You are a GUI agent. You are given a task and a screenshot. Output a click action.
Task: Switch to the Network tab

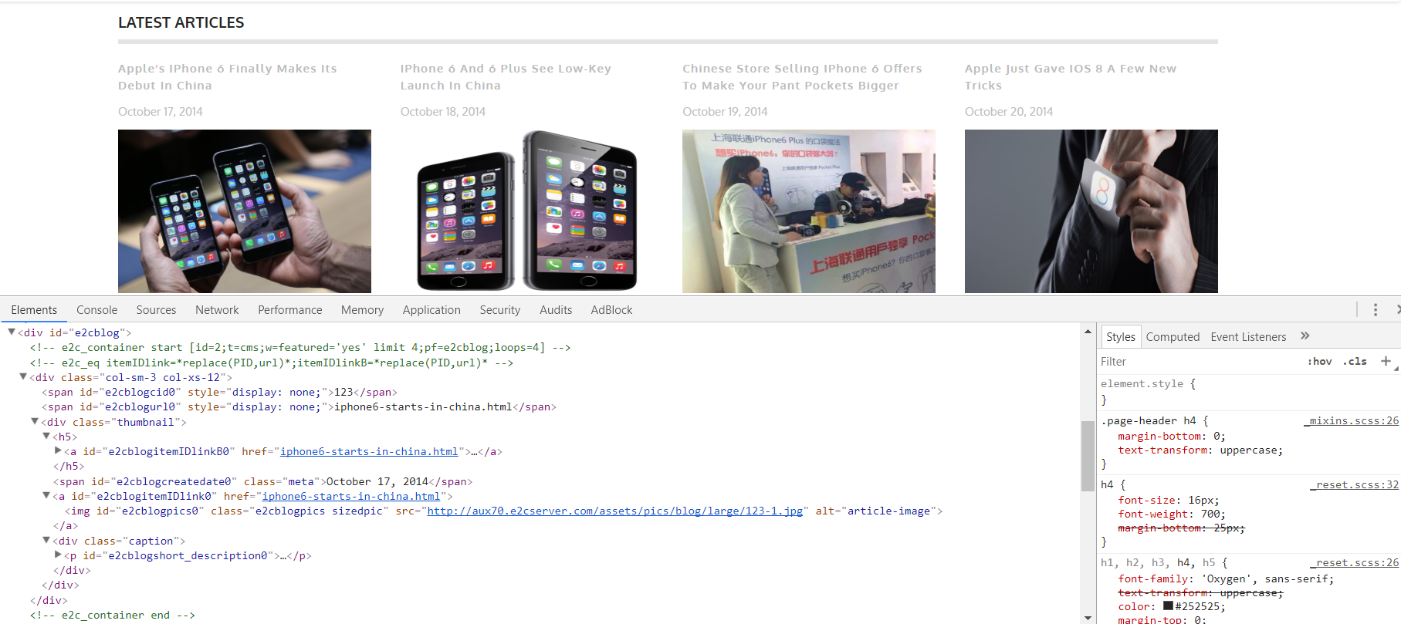(217, 309)
